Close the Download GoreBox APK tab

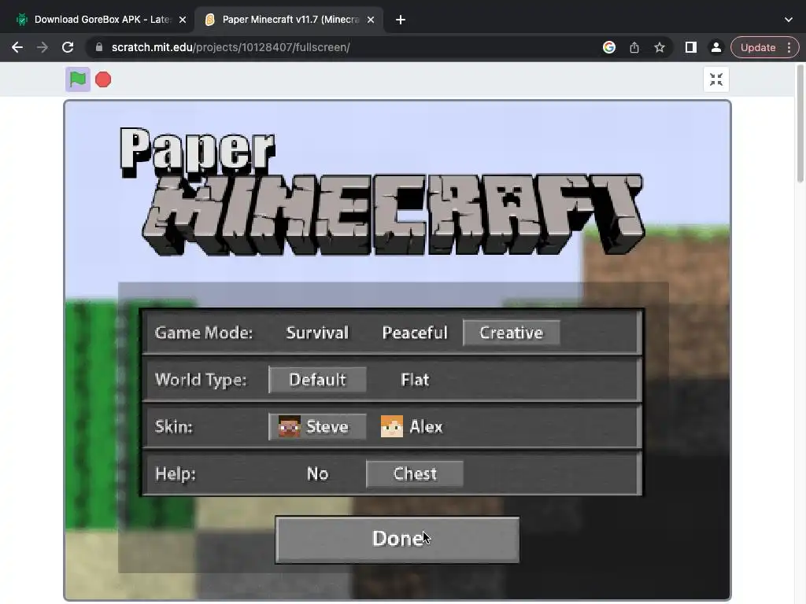[x=183, y=20]
